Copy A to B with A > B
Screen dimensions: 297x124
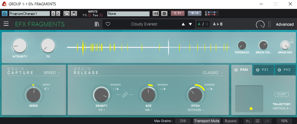coord(218,24)
